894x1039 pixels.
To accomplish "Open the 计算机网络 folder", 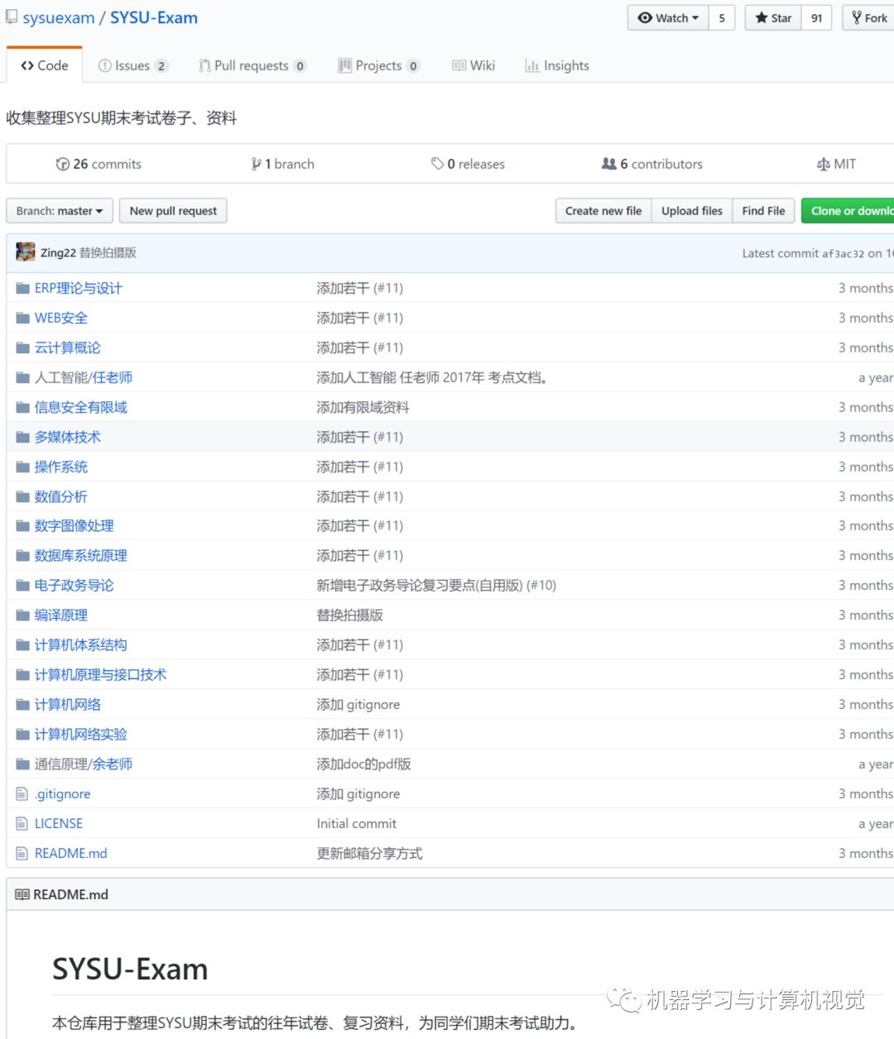I will pyautogui.click(x=68, y=704).
